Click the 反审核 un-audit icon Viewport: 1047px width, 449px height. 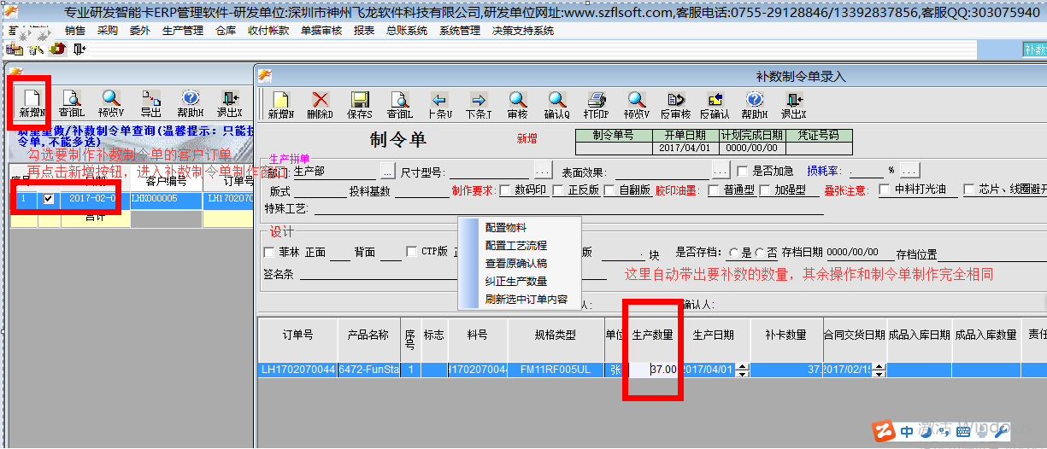676,106
